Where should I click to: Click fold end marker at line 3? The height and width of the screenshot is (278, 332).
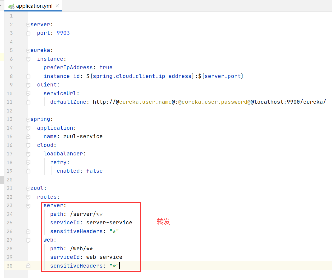[x=28, y=33]
